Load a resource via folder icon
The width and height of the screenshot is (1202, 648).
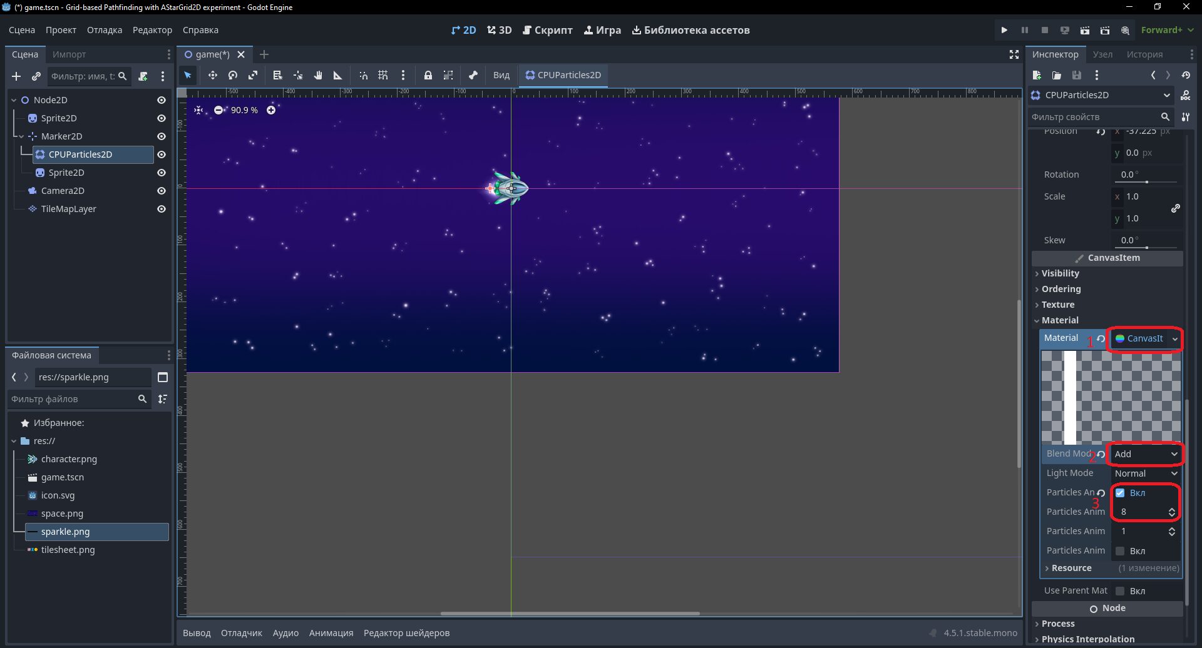(1057, 75)
